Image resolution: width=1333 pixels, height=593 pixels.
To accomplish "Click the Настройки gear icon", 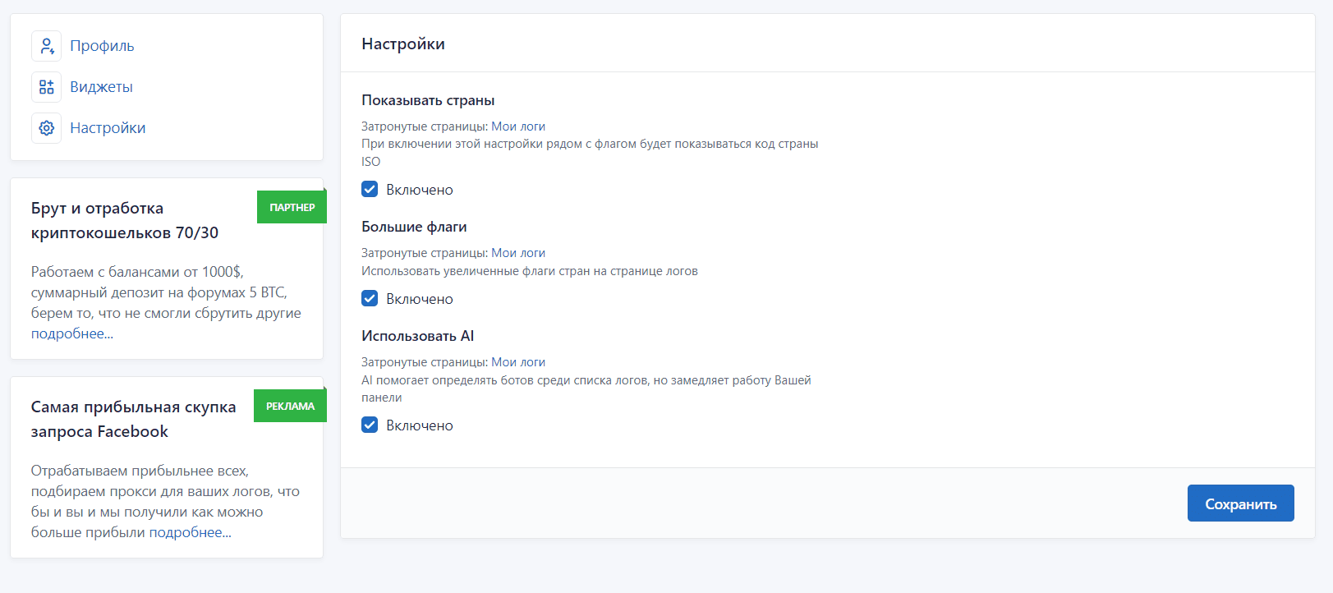I will [47, 128].
